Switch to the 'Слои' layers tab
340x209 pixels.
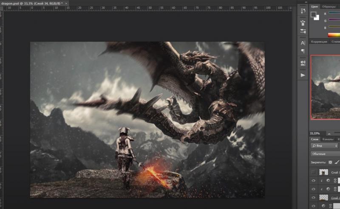point(314,139)
